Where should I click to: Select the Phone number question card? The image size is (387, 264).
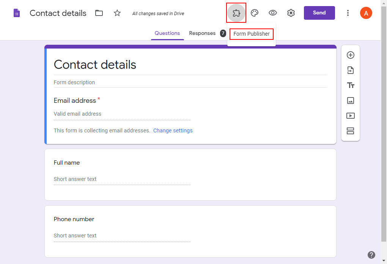point(190,231)
